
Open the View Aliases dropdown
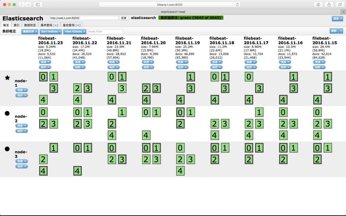(74, 31)
